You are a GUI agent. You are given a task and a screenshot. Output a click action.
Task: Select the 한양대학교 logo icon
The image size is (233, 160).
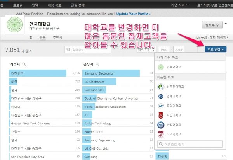pos(161,125)
